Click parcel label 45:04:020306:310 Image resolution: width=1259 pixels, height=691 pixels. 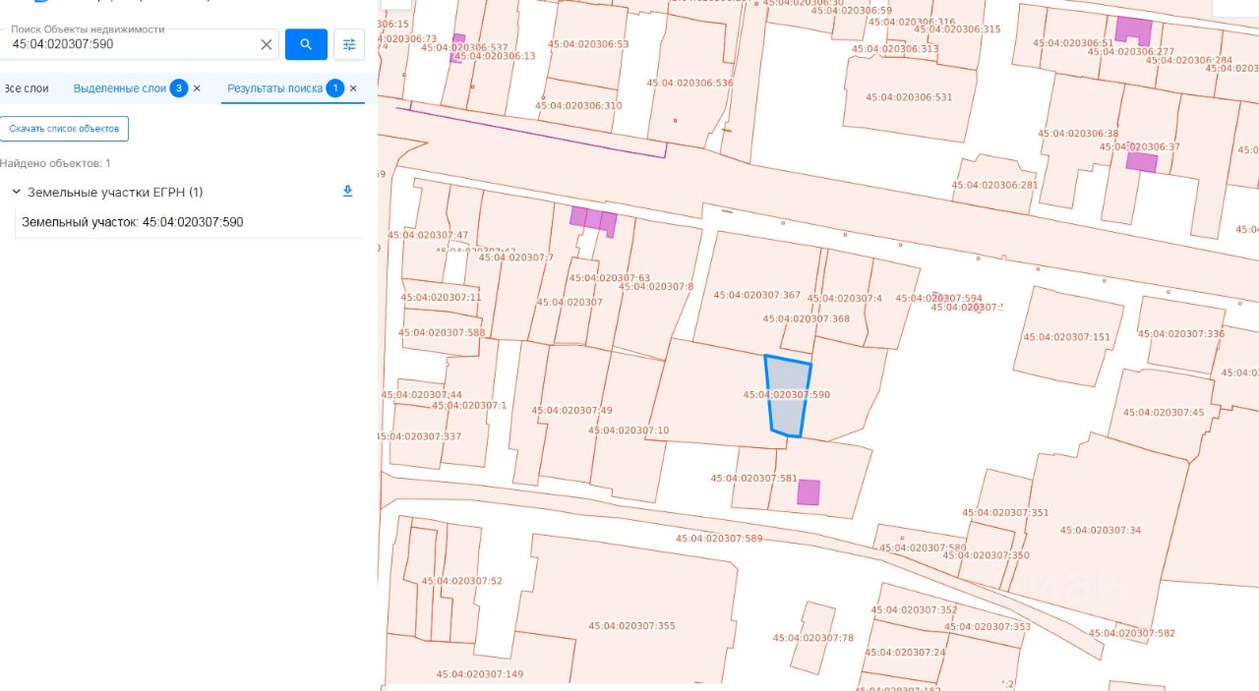click(x=578, y=106)
